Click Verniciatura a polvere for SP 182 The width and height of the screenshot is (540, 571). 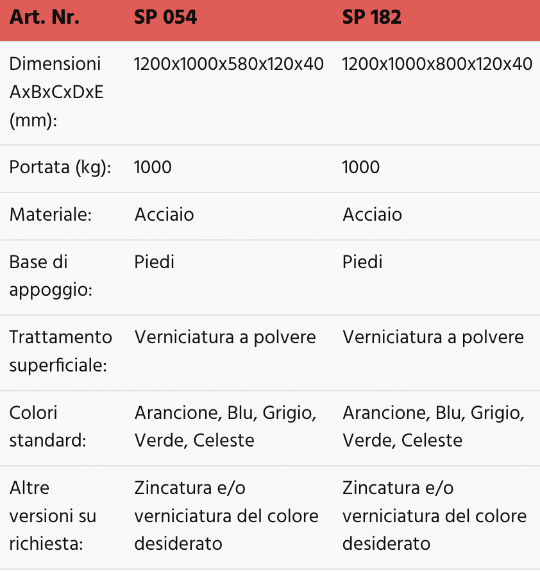(x=433, y=337)
